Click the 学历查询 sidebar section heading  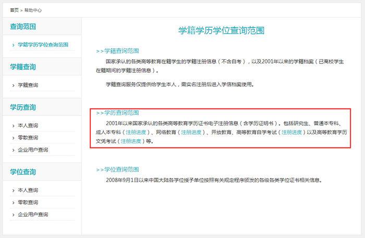[23, 108]
